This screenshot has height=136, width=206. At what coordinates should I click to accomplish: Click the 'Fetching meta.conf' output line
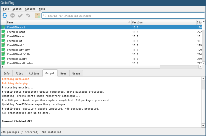pos(15,79)
